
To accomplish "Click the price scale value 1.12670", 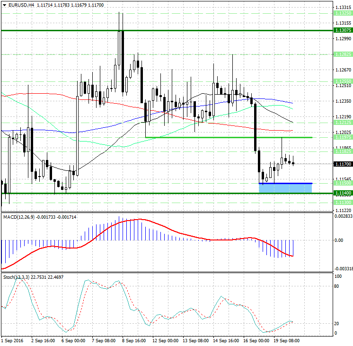I will coord(344,70).
